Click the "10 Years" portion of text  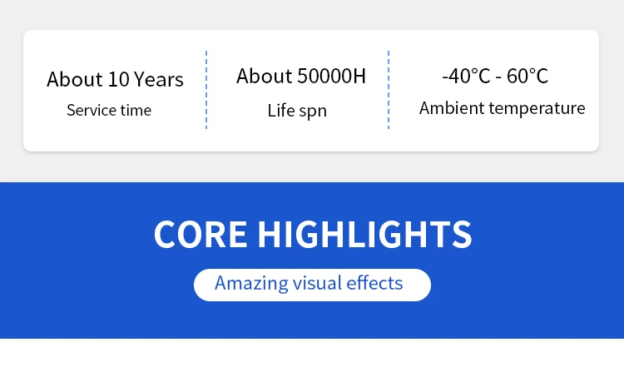click(146, 80)
